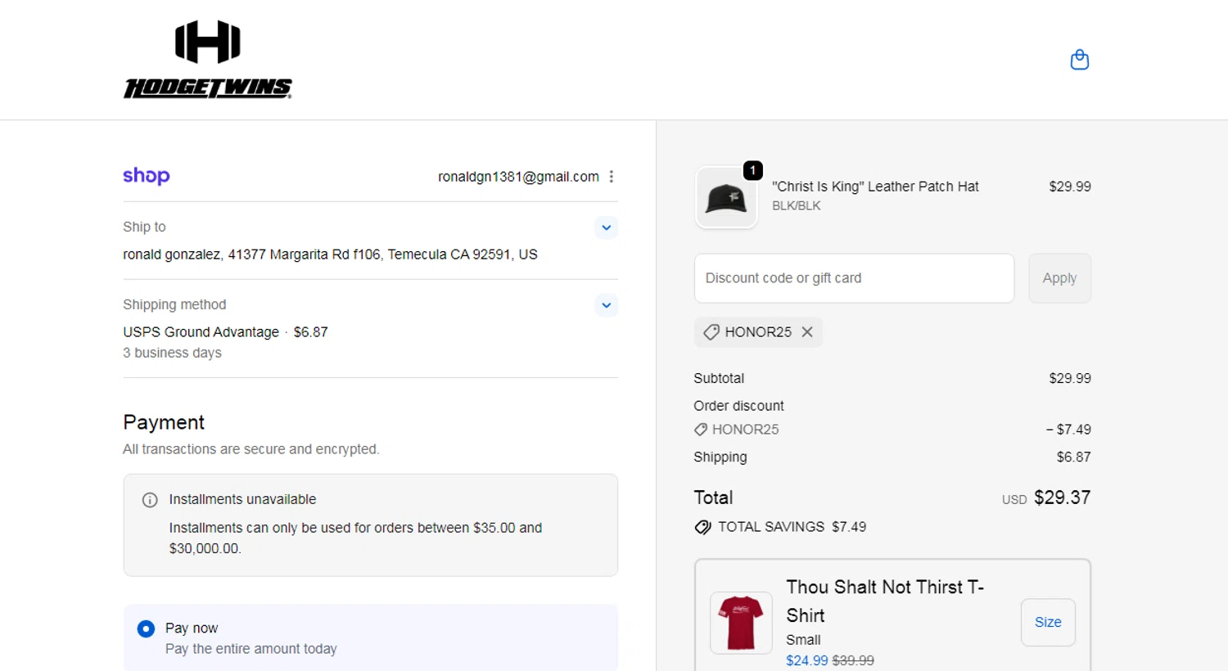Viewport: 1228px width, 671px height.
Task: Expand the Ship to address section
Action: [x=606, y=227]
